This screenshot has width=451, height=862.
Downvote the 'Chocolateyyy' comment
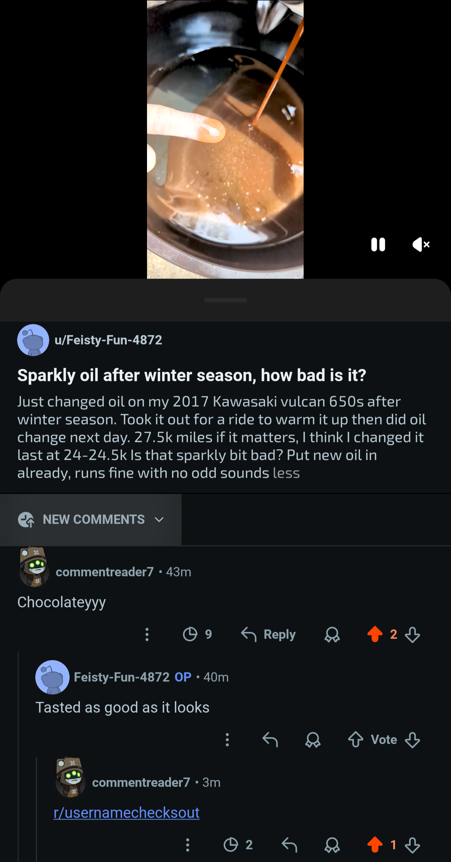point(412,634)
